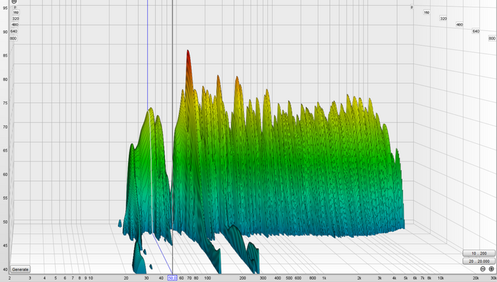The height and width of the screenshot is (282, 497).
Task: Click the Generate waterfall button
Action: 20,269
